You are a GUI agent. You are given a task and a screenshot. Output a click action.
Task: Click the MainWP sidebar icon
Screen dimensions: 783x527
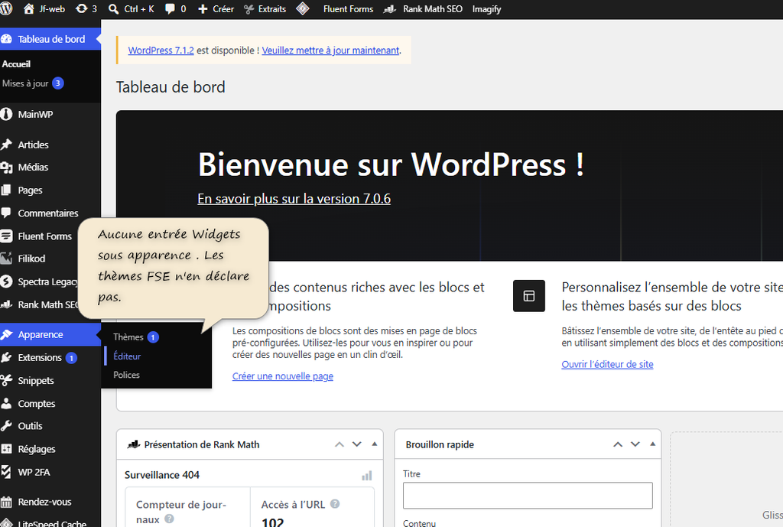pyautogui.click(x=6, y=115)
